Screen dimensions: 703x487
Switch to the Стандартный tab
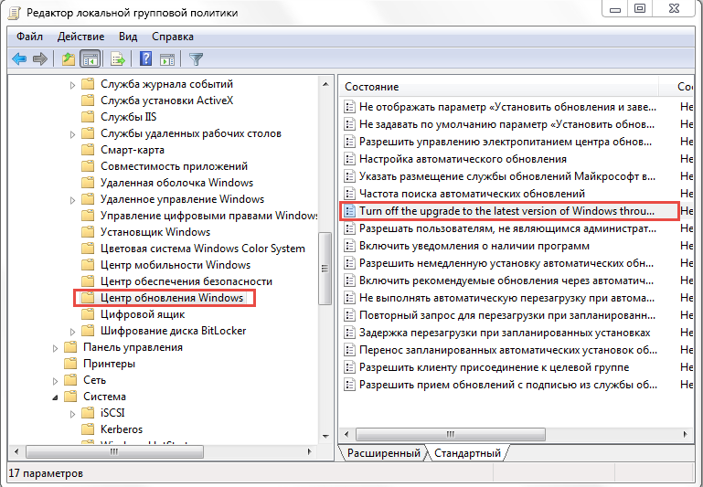[468, 453]
